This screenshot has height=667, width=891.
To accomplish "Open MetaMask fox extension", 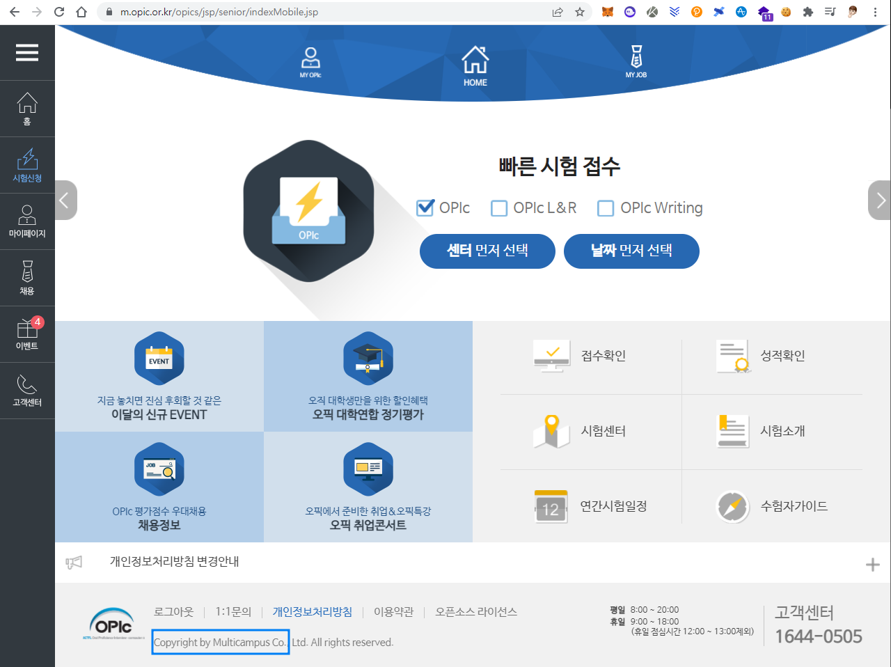I will point(608,12).
